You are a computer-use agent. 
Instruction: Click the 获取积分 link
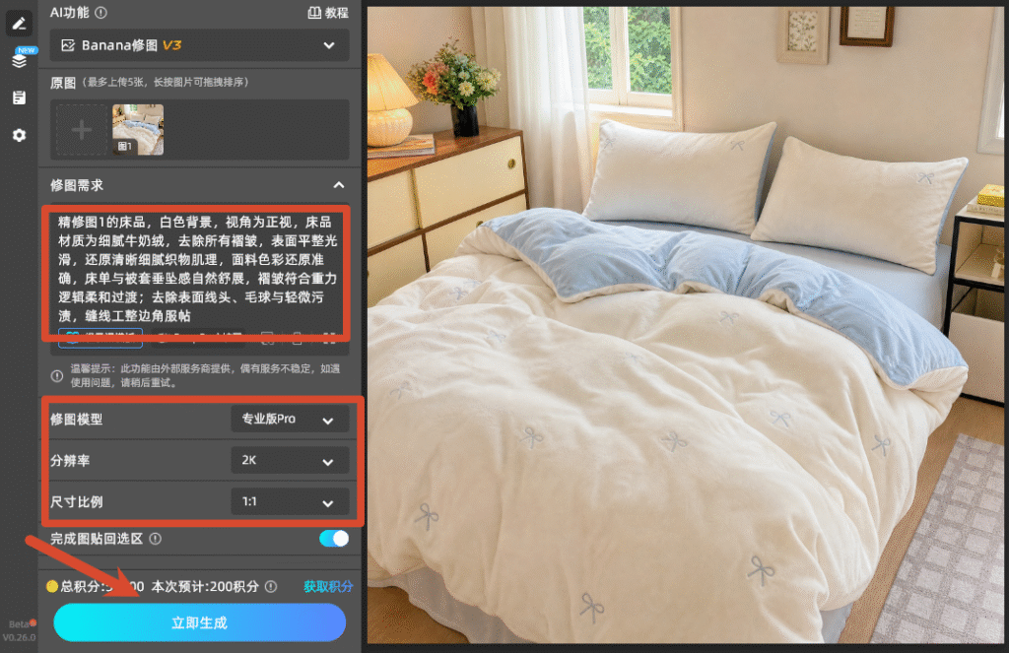[x=328, y=586]
